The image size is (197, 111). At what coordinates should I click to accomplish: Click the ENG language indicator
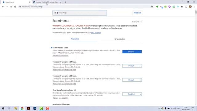179,109
